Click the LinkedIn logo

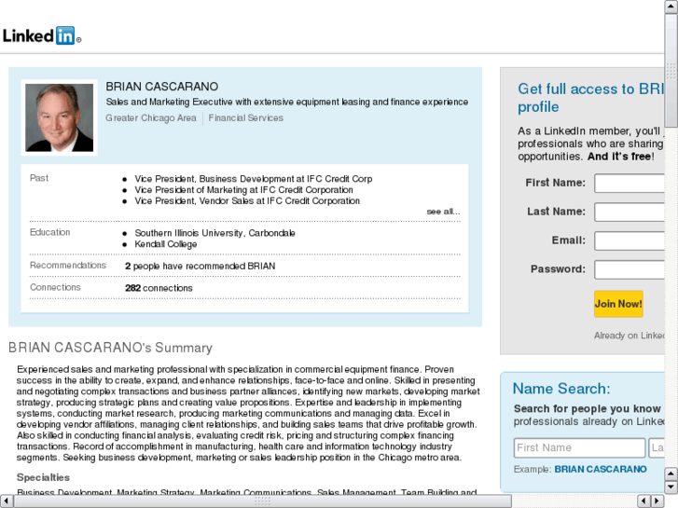(x=42, y=35)
